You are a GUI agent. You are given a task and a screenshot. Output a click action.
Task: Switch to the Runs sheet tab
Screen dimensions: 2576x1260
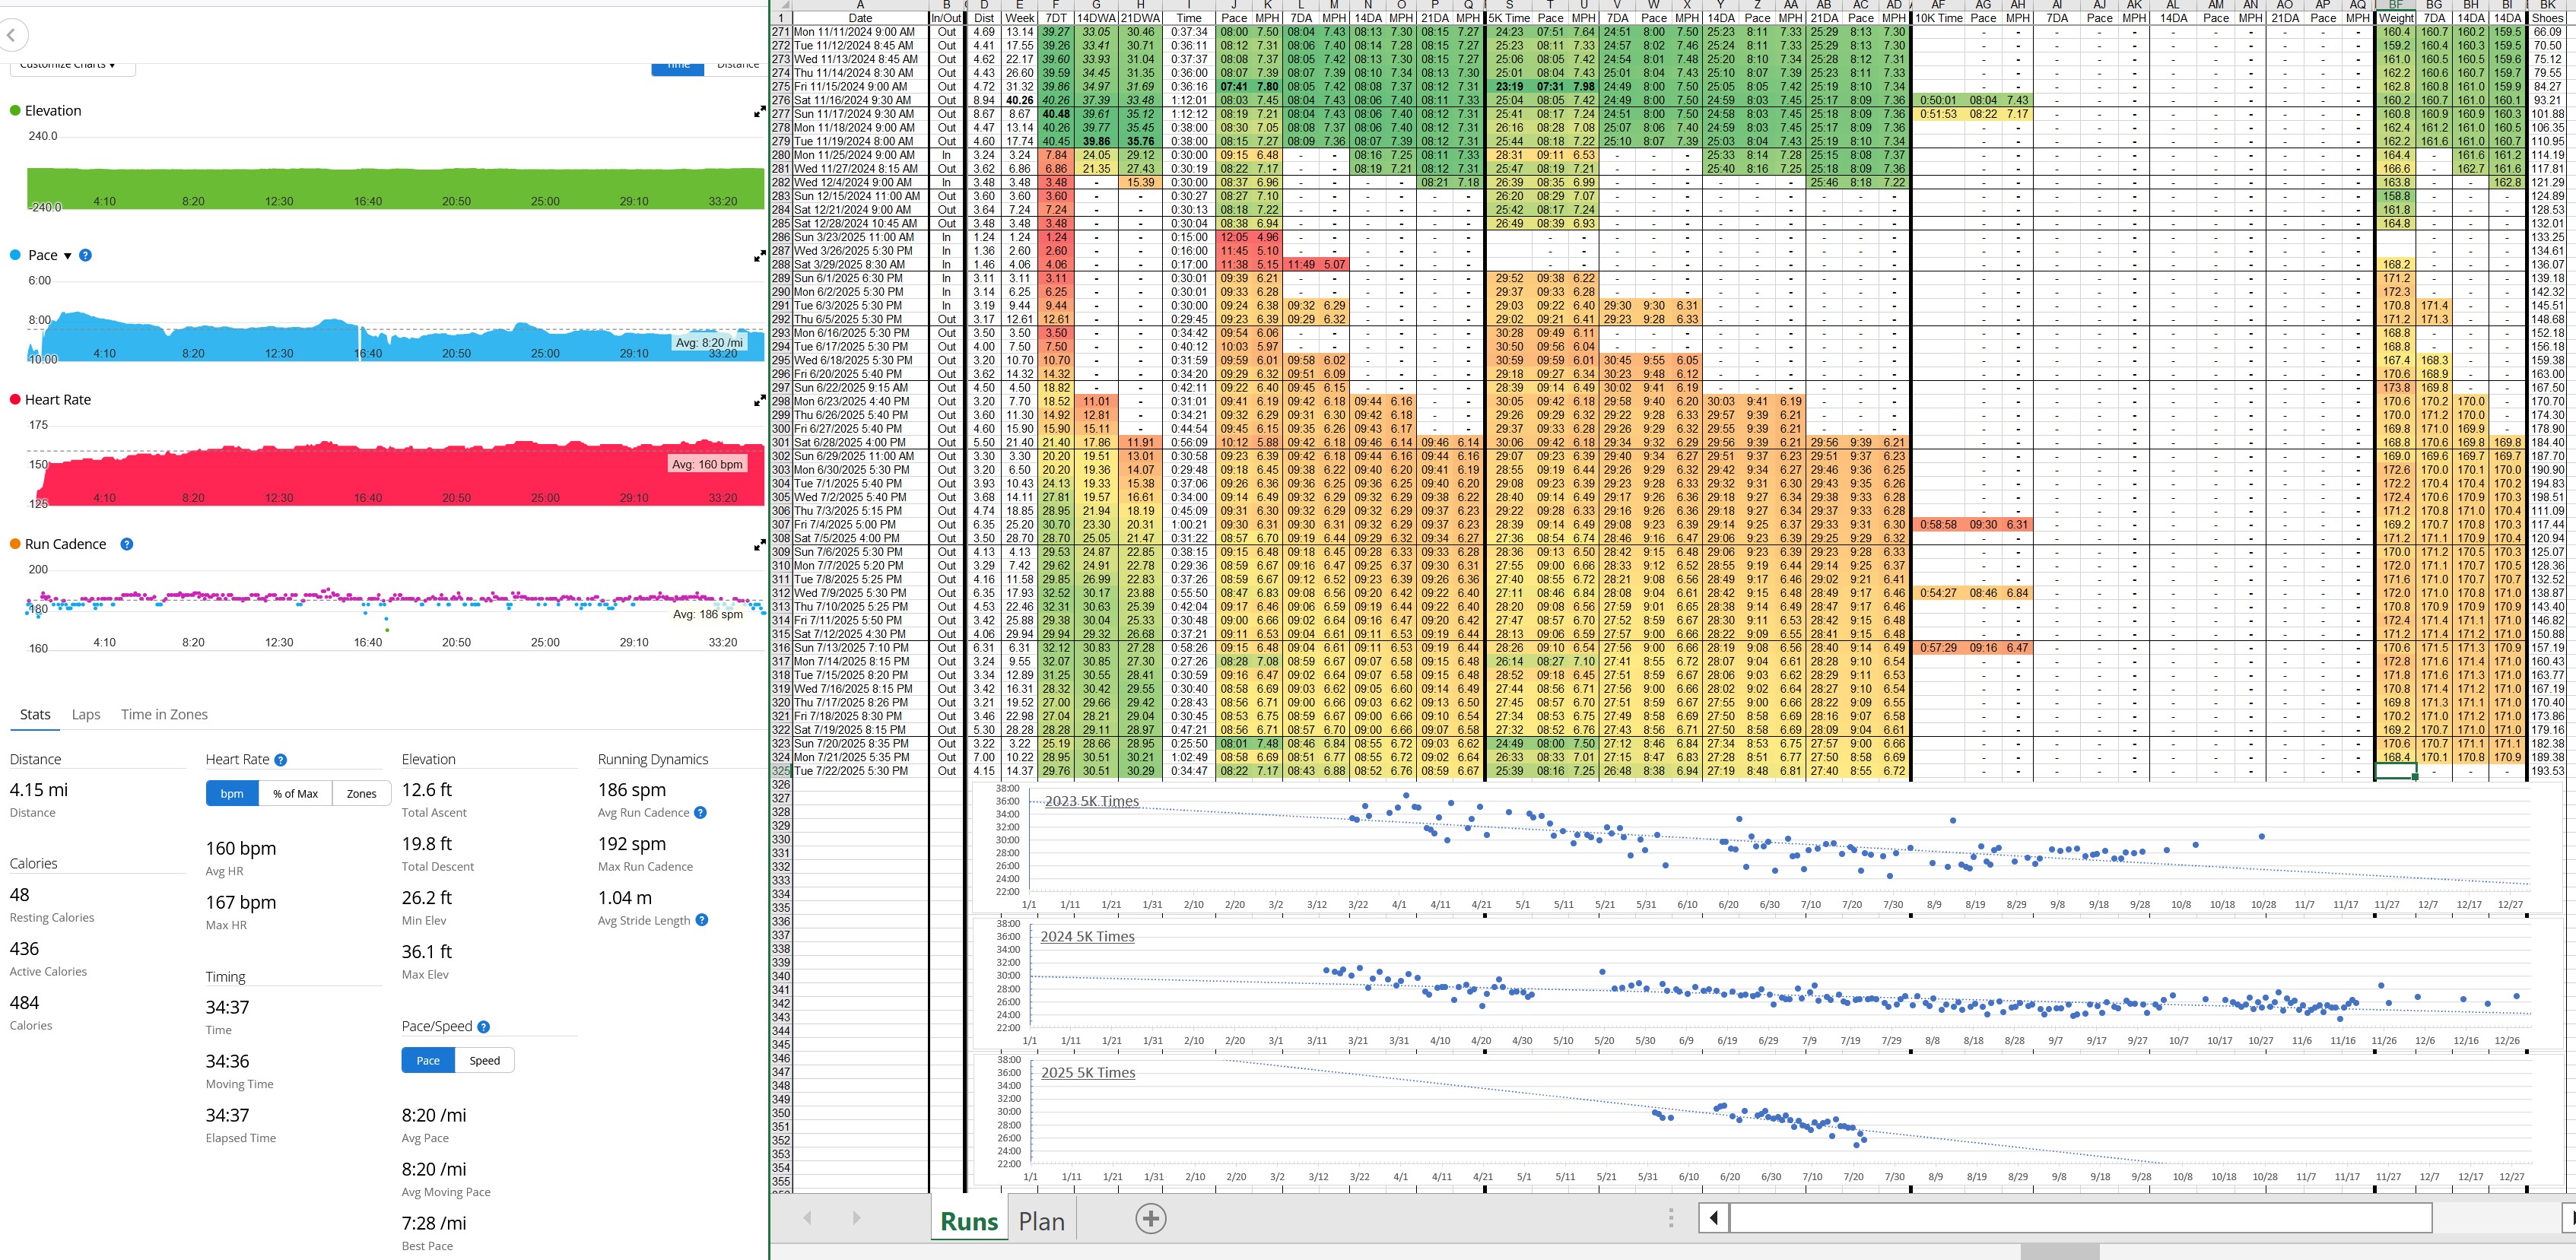pyautogui.click(x=969, y=1221)
